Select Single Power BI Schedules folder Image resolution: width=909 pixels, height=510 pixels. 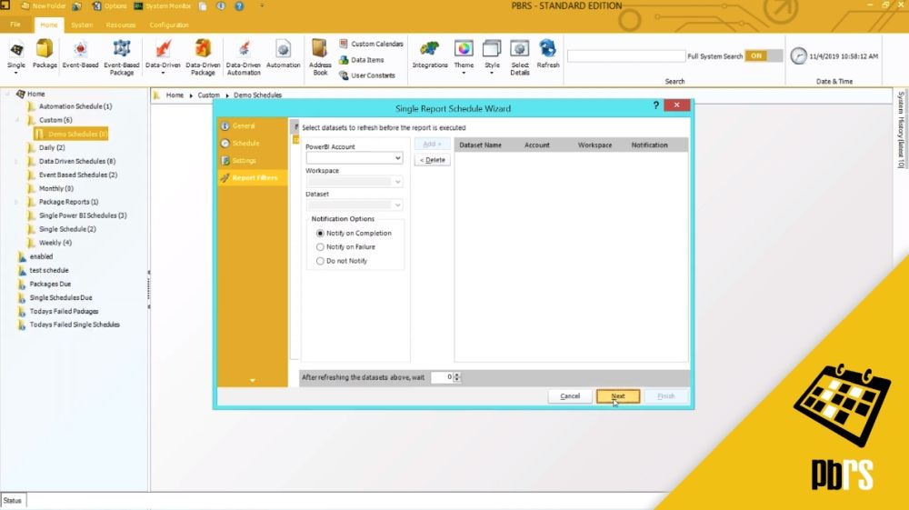(83, 215)
